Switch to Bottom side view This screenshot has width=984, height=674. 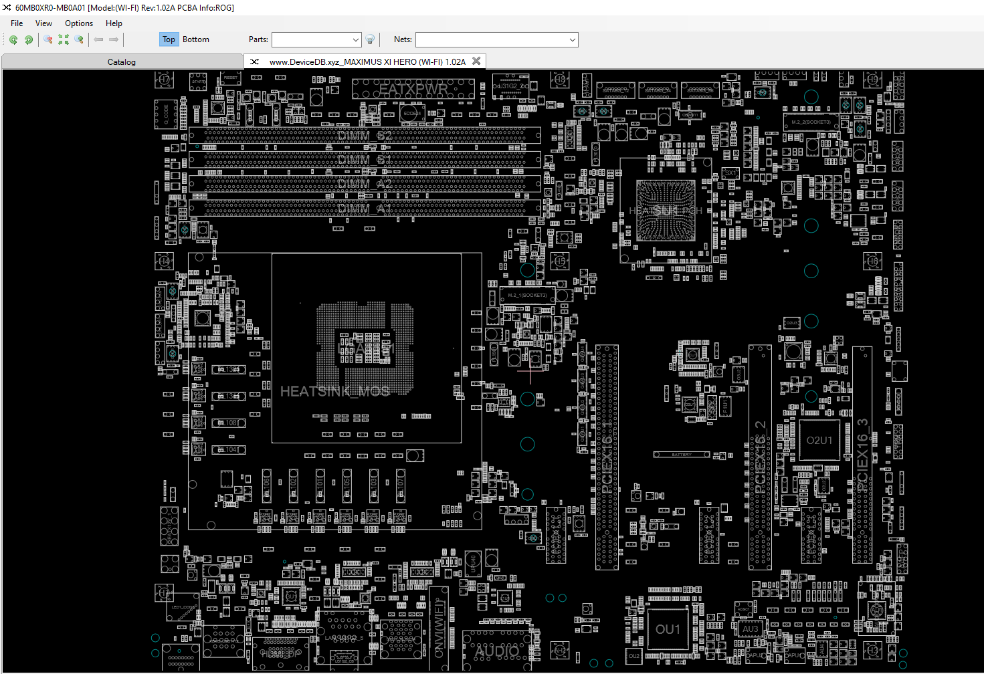pos(196,39)
